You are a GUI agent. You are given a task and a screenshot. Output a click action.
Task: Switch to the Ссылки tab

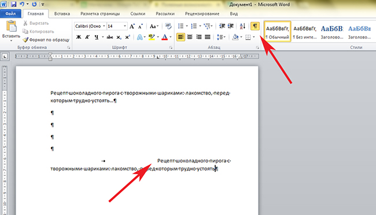click(x=138, y=14)
